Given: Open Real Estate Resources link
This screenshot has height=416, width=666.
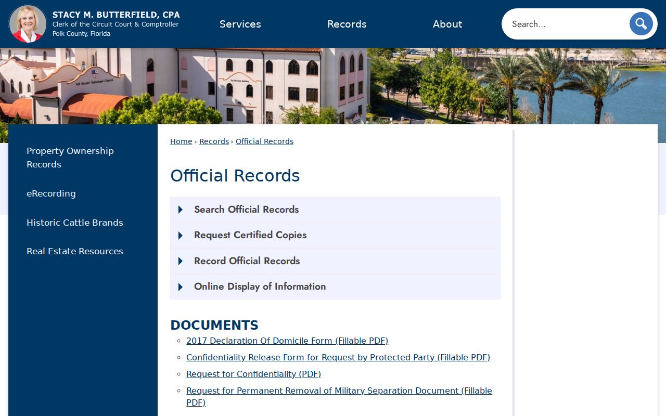Looking at the screenshot, I should (75, 251).
